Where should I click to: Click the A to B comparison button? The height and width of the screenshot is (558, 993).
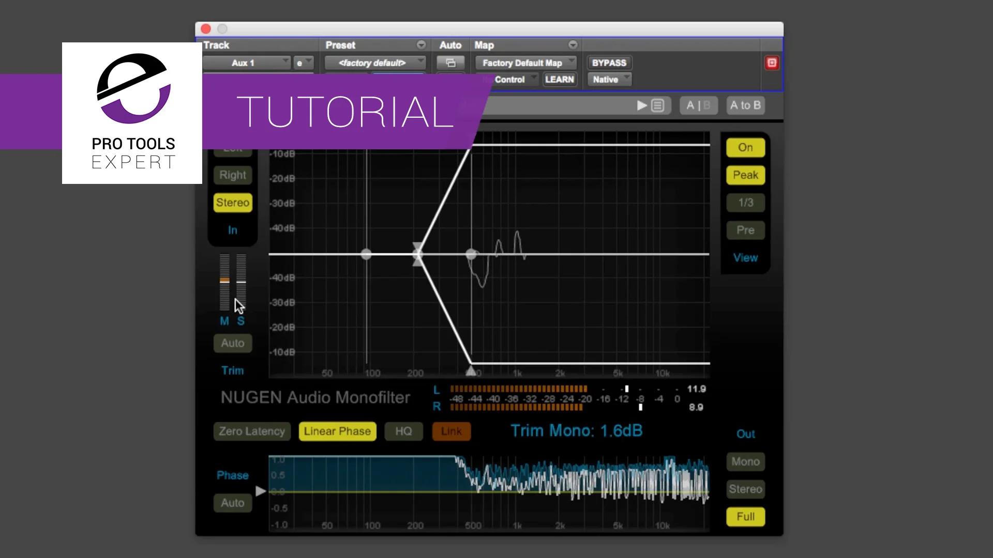(x=745, y=105)
